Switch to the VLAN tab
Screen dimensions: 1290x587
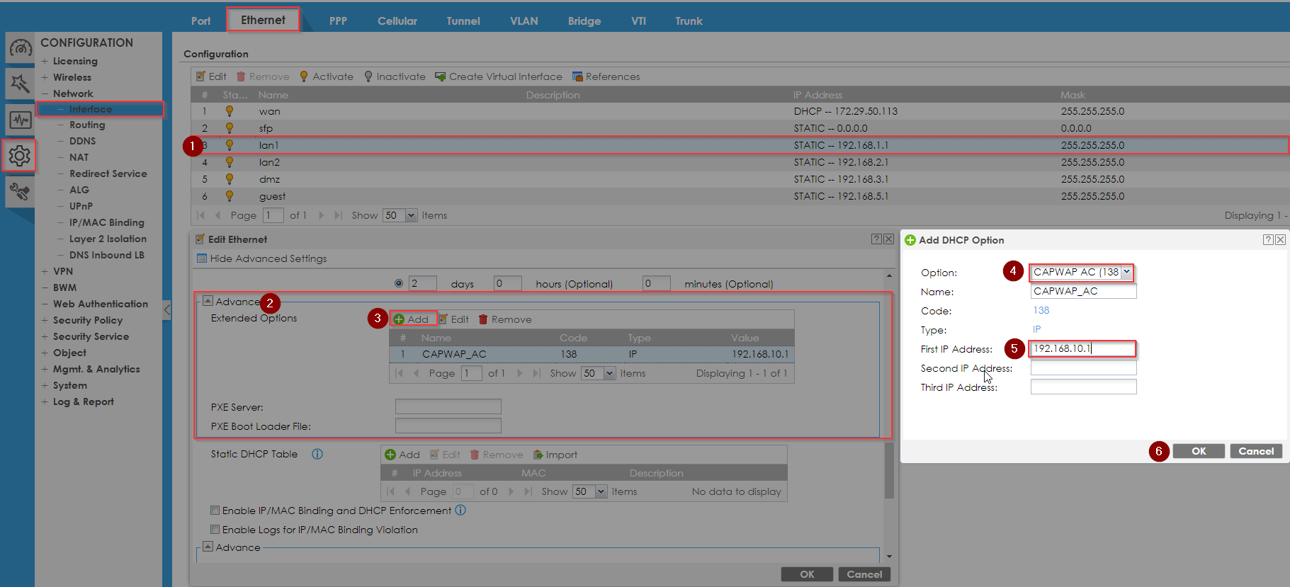[x=524, y=21]
